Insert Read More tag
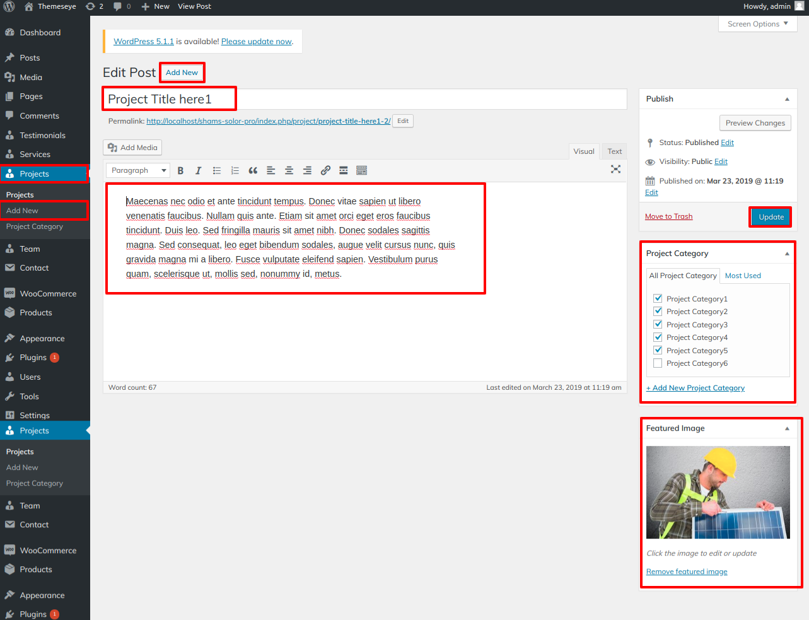Screen dimensions: 809x620 point(344,170)
